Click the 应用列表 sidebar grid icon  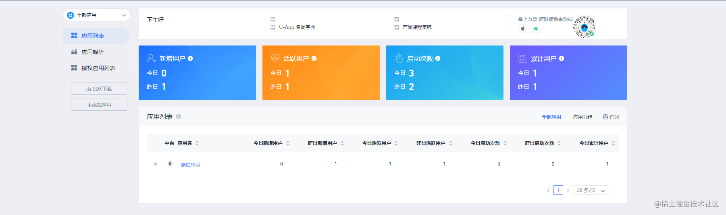(74, 36)
